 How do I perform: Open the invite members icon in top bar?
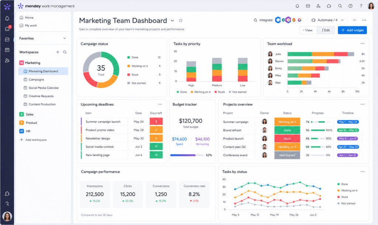tap(318, 6)
